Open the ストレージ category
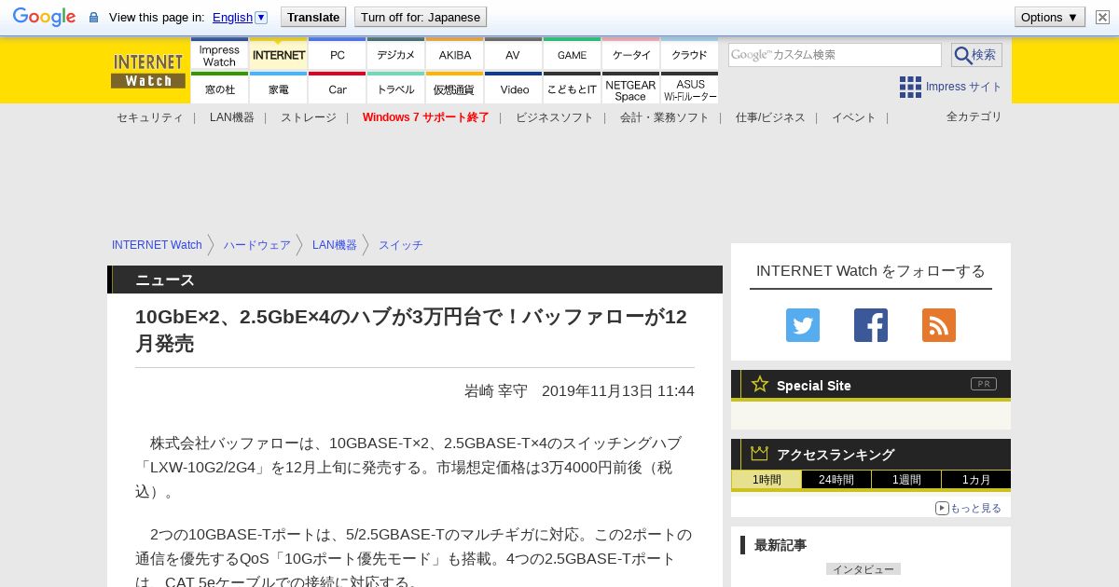Viewport: 1119px width, 587px height. pos(309,117)
